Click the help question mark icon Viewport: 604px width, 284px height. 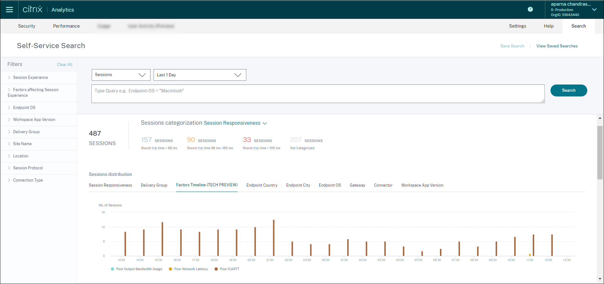[530, 9]
